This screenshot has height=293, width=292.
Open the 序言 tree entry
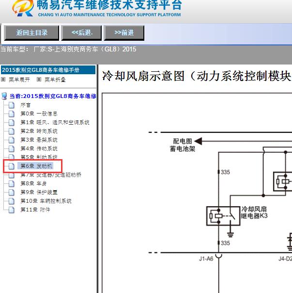point(26,105)
